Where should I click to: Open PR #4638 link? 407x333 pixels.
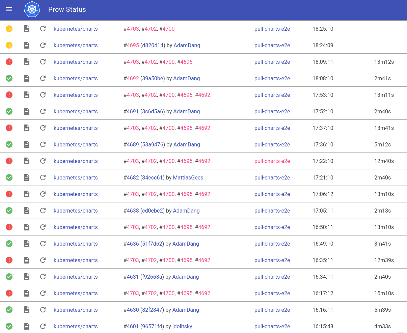pyautogui.click(x=133, y=211)
